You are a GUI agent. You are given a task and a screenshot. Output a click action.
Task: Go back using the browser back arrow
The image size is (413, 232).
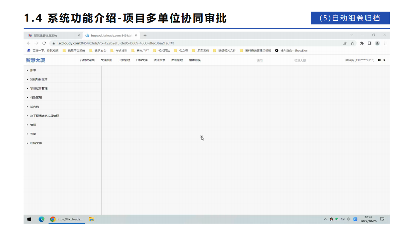[29, 43]
